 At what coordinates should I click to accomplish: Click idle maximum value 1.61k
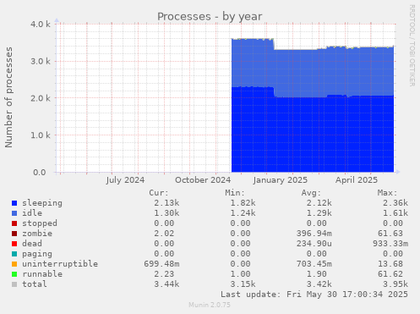tap(395, 213)
